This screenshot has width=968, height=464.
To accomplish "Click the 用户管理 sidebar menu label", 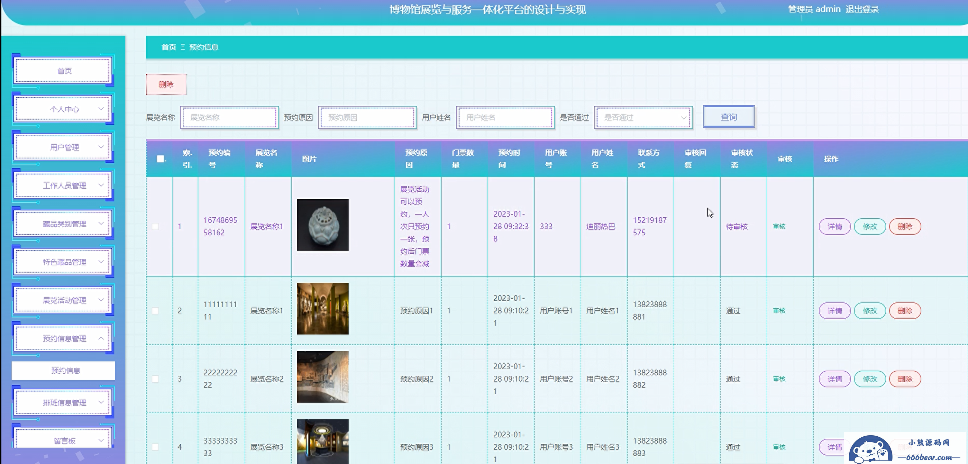I will pos(65,148).
